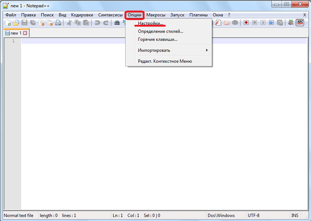The image size is (311, 221).
Task: Click the Redo arrow icon
Action: (106, 23)
